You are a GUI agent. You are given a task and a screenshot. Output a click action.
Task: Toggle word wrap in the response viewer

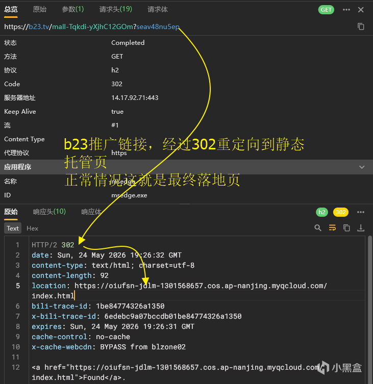pos(332,228)
